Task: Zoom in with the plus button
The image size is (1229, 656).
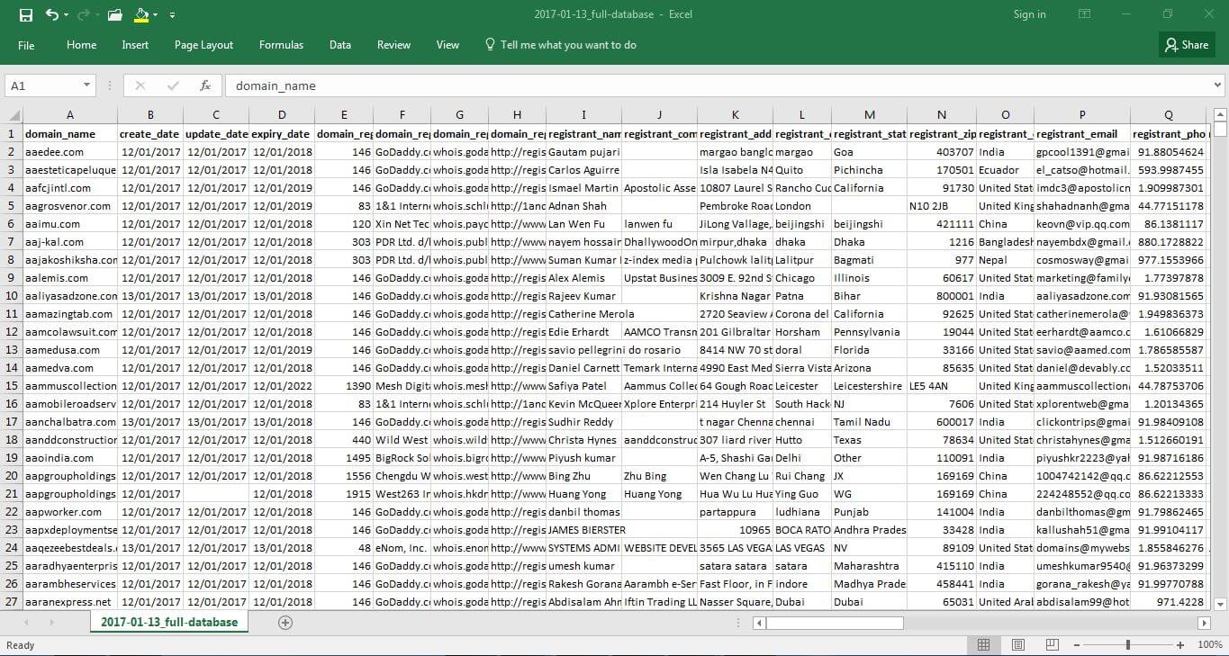Action: tap(1179, 645)
